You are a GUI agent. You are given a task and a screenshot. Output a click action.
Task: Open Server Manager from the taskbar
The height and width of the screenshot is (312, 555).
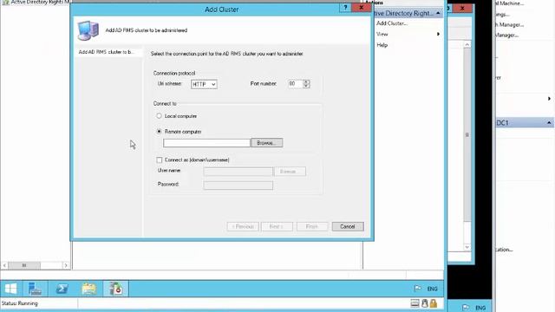coord(35,289)
